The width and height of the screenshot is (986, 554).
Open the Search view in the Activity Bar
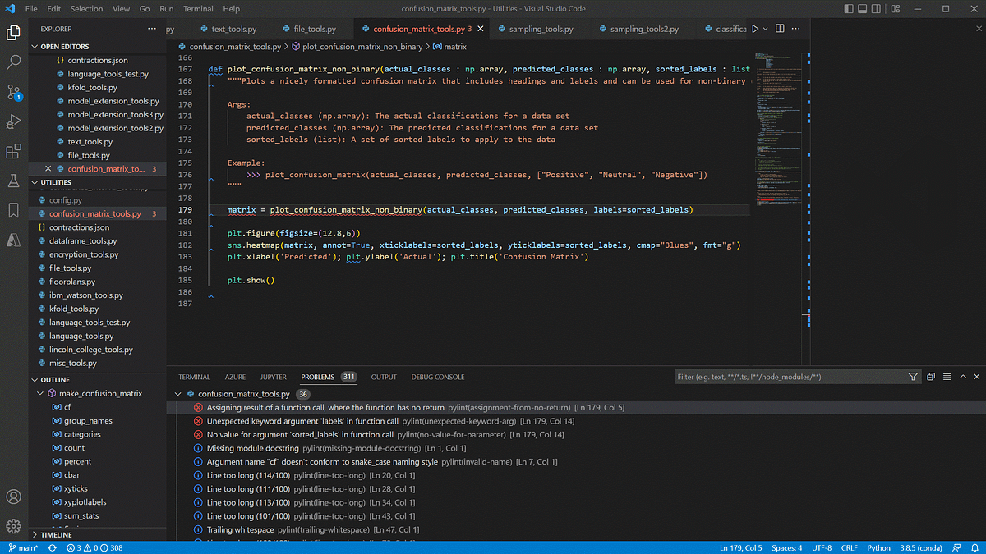pyautogui.click(x=13, y=61)
